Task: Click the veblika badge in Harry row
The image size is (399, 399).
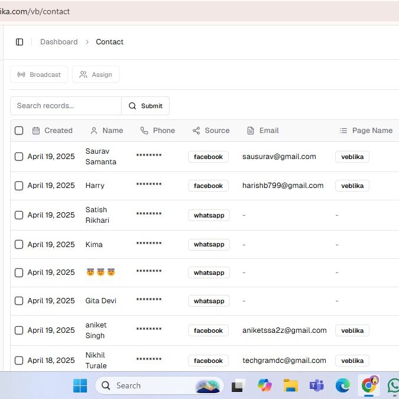Action: [352, 186]
